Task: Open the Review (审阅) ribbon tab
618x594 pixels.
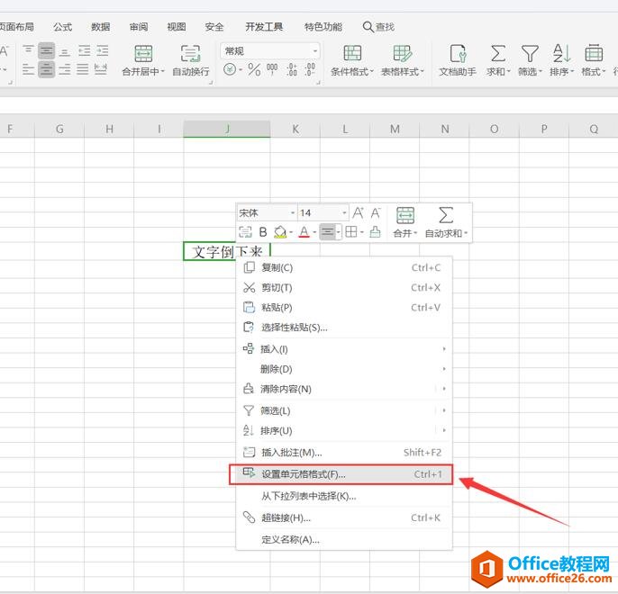Action: click(x=139, y=27)
